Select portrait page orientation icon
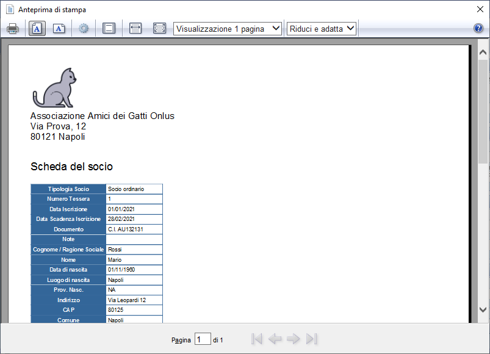The image size is (490, 354). (37, 29)
